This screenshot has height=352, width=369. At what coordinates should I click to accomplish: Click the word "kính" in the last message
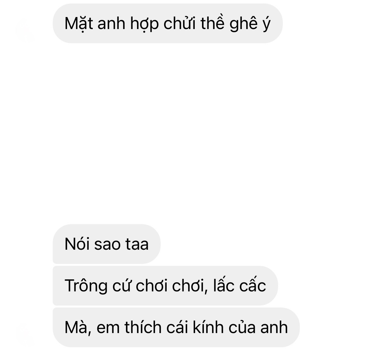coord(208,327)
